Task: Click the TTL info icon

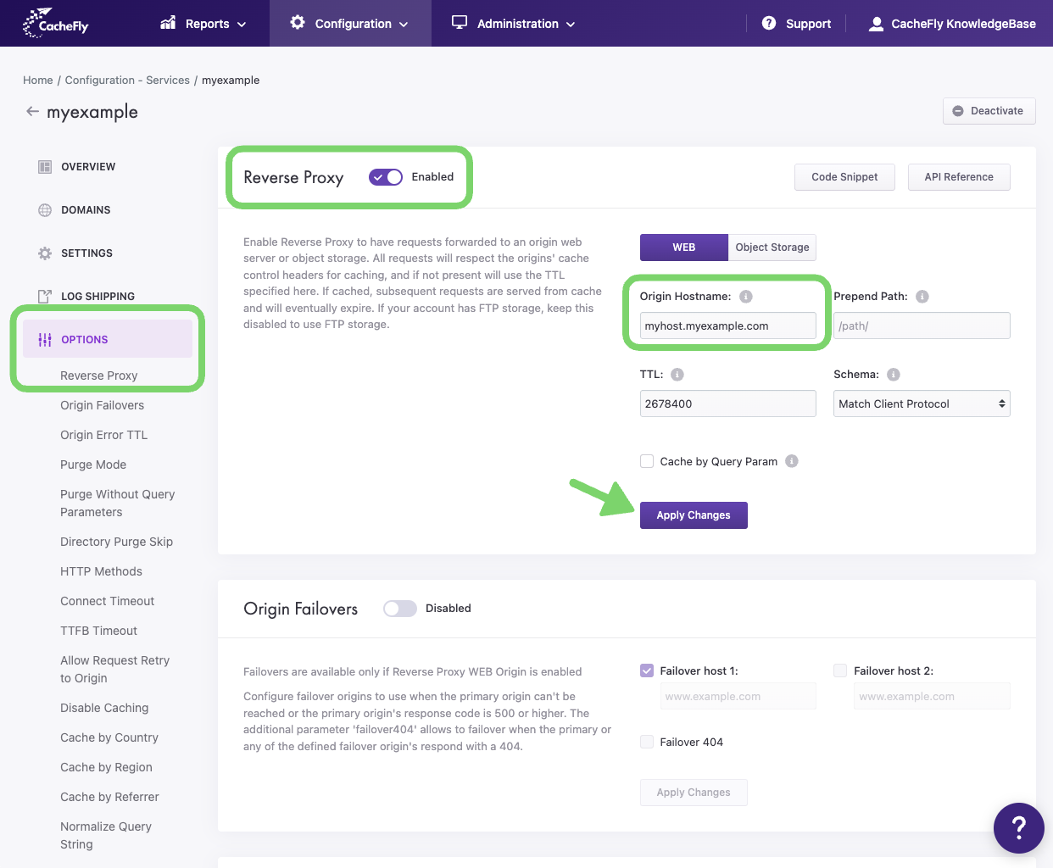Action: (677, 375)
